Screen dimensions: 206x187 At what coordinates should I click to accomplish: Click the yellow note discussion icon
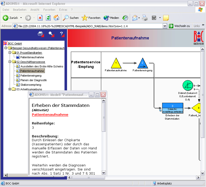coord(166,18)
